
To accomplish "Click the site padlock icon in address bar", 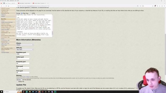I will pyautogui.click(x=20, y=6).
